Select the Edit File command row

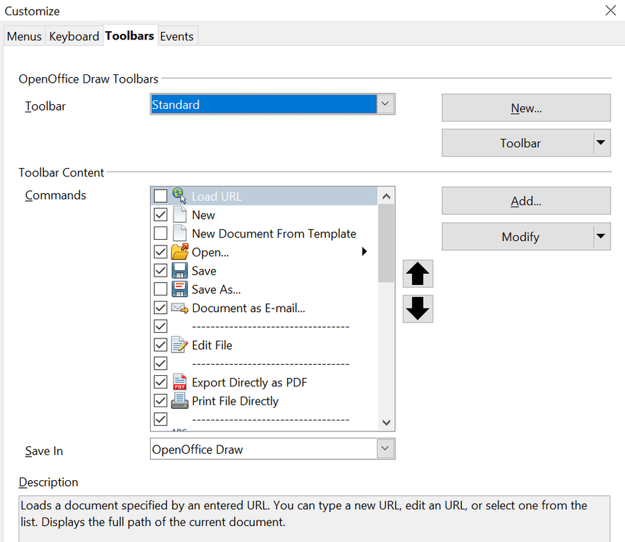(x=265, y=345)
